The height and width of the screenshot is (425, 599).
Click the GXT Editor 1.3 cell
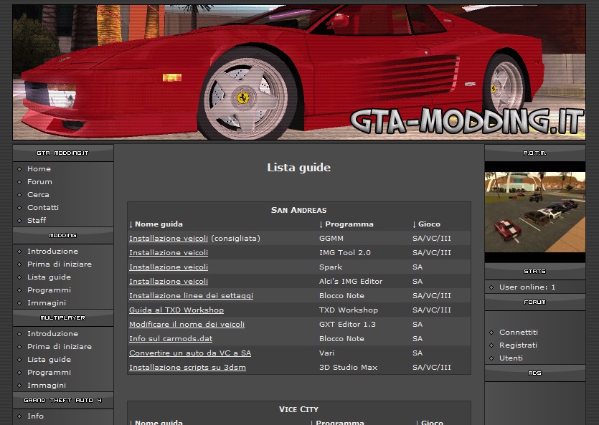click(347, 324)
